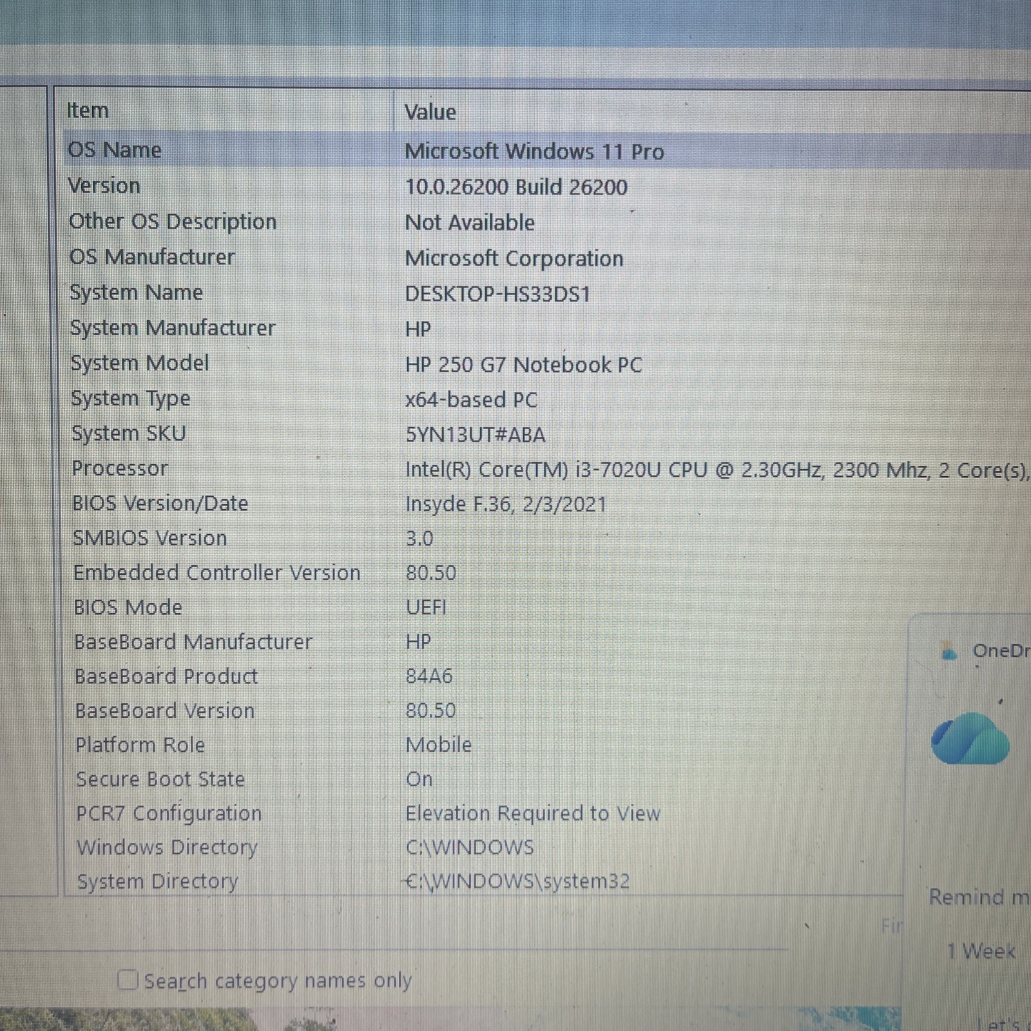
Task: Click the Intel Core i3-7020U processor value
Action: 717,470
